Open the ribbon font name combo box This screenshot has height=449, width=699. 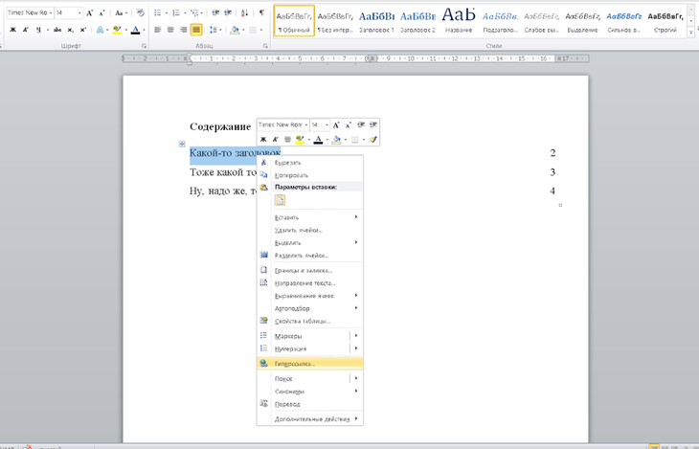coord(30,13)
